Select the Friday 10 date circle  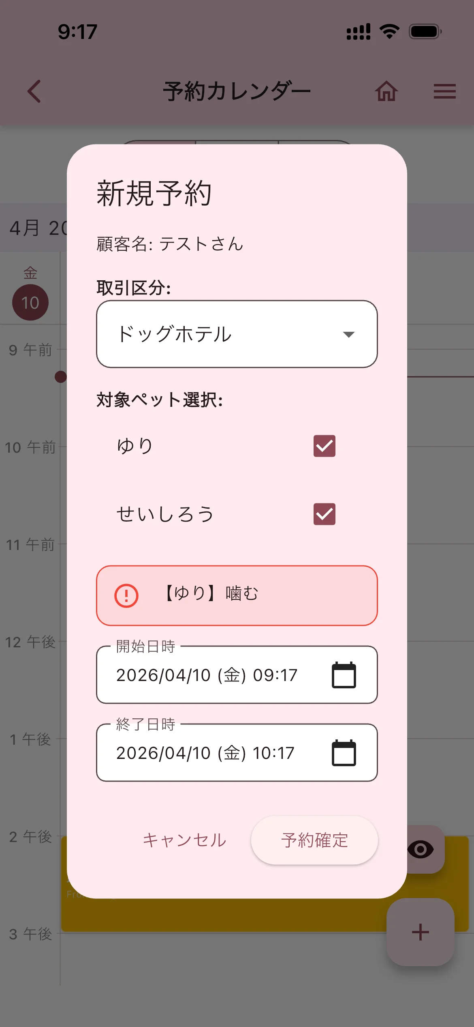(x=30, y=302)
